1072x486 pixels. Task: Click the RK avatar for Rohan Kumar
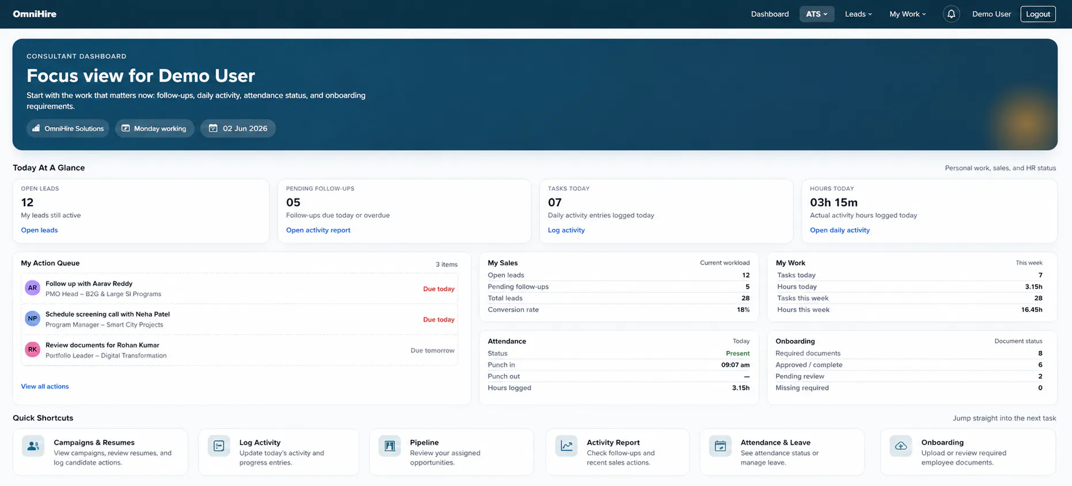click(x=32, y=349)
